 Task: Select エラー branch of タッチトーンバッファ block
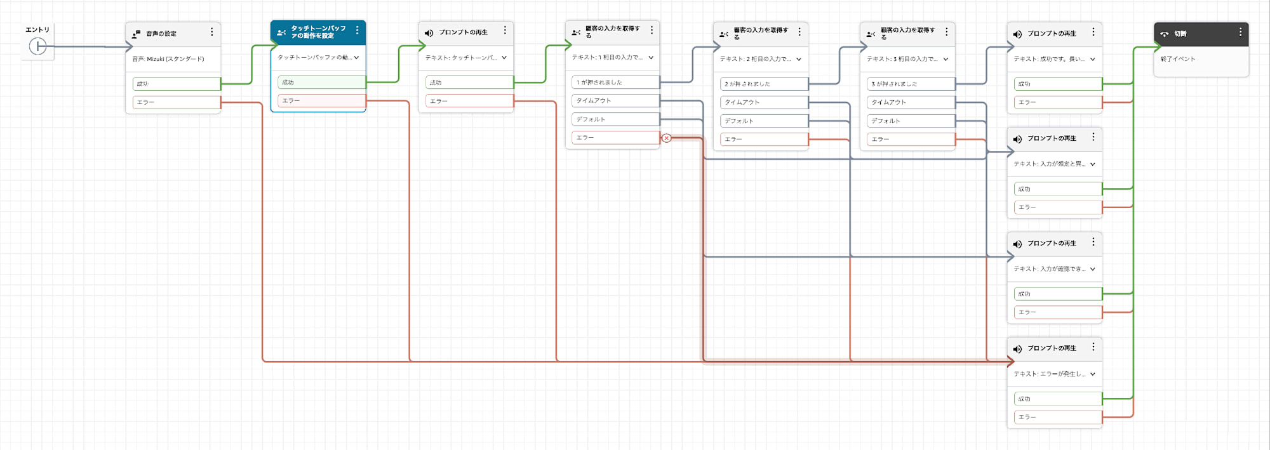(x=322, y=101)
